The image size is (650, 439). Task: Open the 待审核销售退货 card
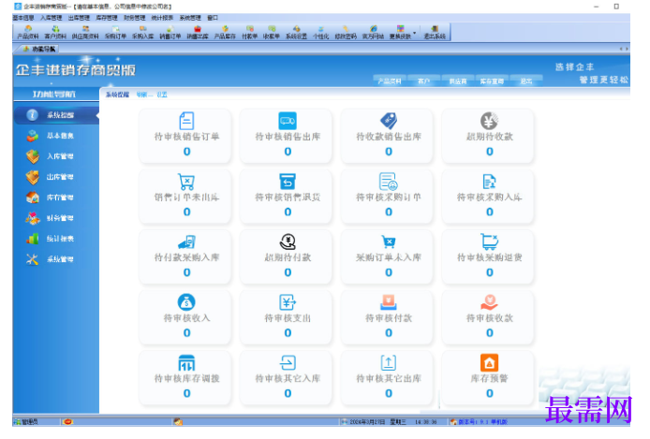[288, 197]
